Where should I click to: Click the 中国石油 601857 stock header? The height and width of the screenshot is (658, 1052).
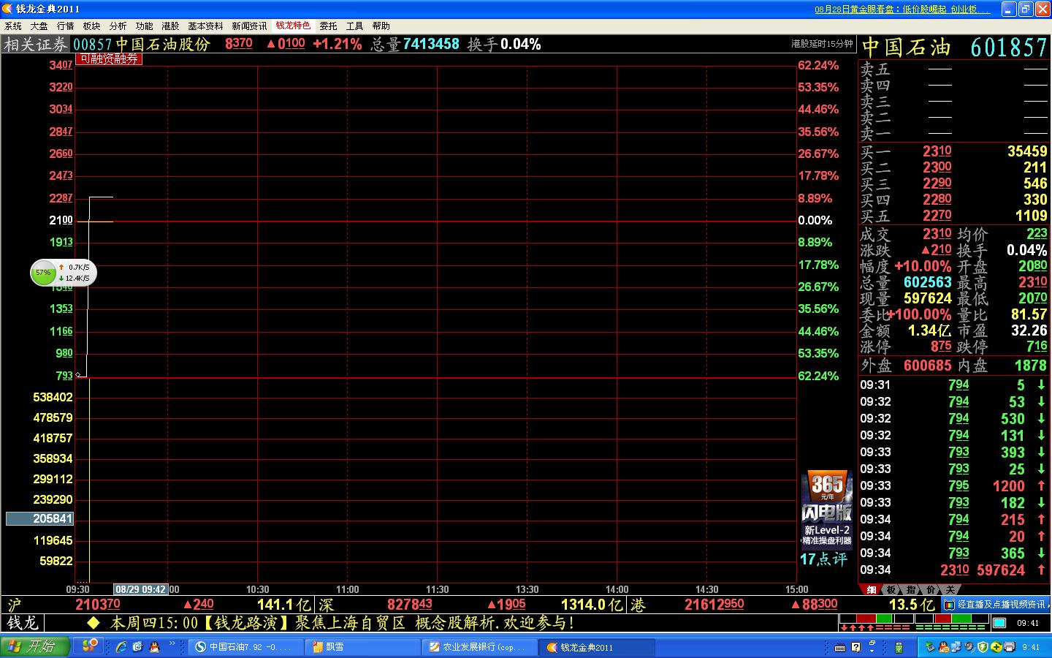coord(955,47)
